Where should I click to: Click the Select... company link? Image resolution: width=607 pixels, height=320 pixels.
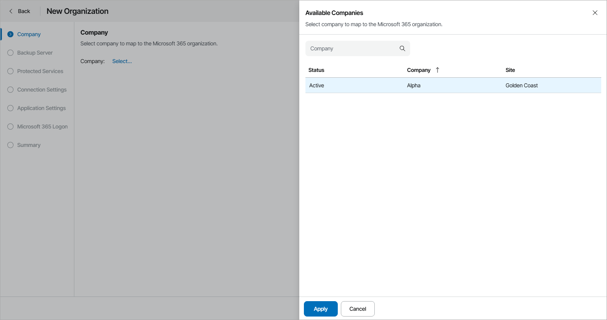122,61
